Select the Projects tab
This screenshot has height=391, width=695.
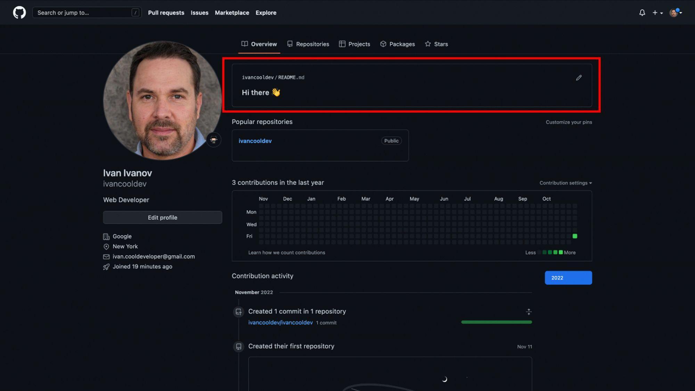[x=359, y=44]
